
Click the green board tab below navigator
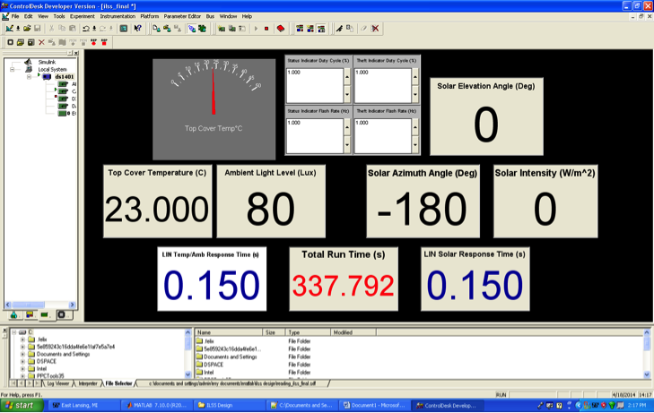pyautogui.click(x=45, y=315)
